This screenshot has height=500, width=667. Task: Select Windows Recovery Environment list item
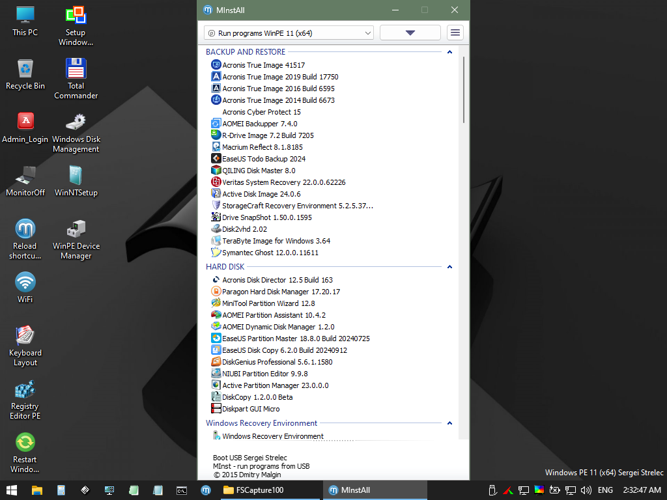click(x=268, y=436)
